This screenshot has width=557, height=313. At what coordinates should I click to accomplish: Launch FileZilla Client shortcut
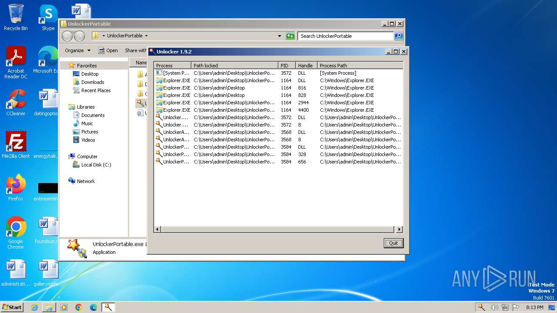(16, 145)
